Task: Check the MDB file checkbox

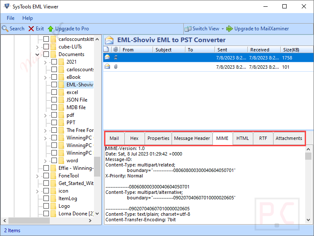Action: (54, 107)
